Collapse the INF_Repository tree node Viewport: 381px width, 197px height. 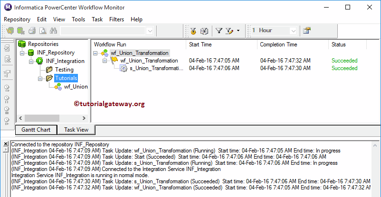point(22,53)
